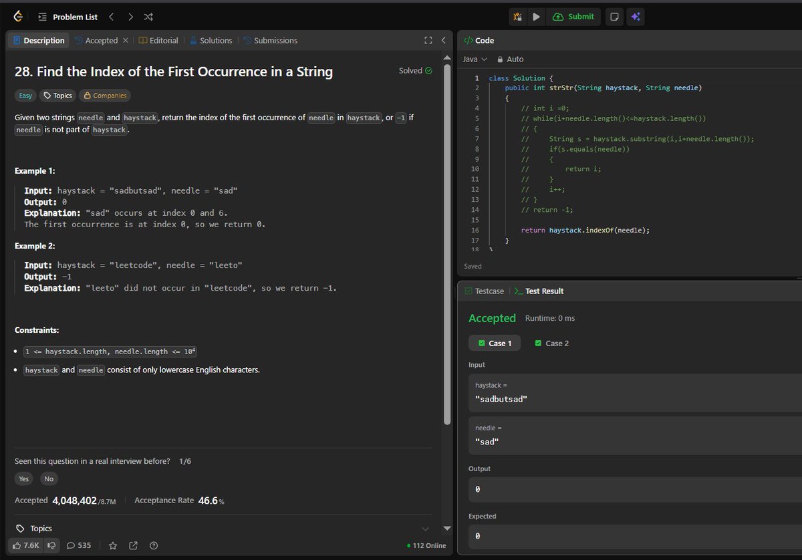Pick a random problem shuffle icon
802x560 pixels.
[148, 17]
